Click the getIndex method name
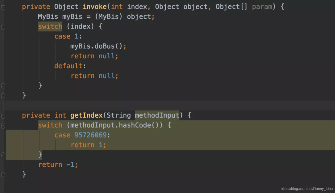This screenshot has height=193, width=335. pyautogui.click(x=86, y=115)
